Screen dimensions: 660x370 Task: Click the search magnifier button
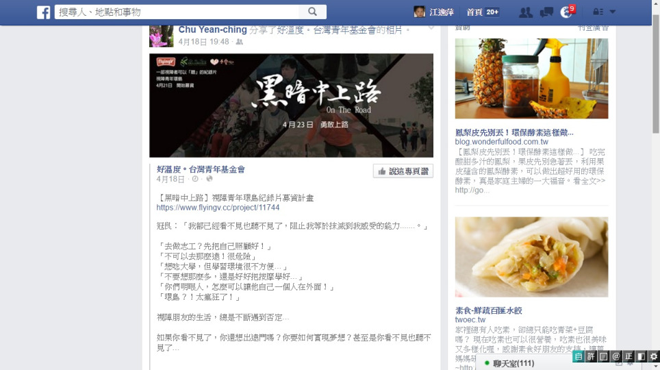click(x=312, y=12)
